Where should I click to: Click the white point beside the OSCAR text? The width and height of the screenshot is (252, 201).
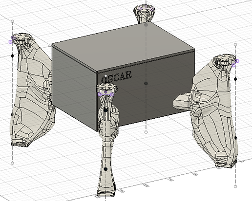click(106, 76)
